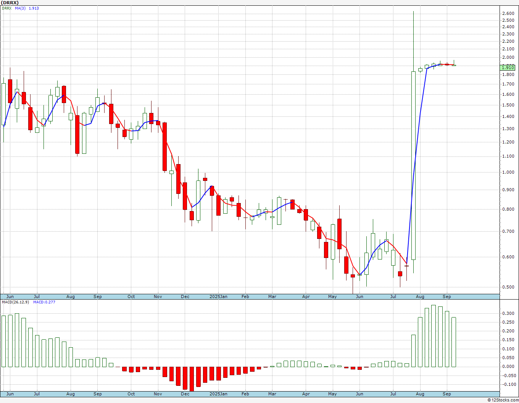Click Apr on the MACD panel date axis
Screen dimensions: 519x403
[x=306, y=394]
